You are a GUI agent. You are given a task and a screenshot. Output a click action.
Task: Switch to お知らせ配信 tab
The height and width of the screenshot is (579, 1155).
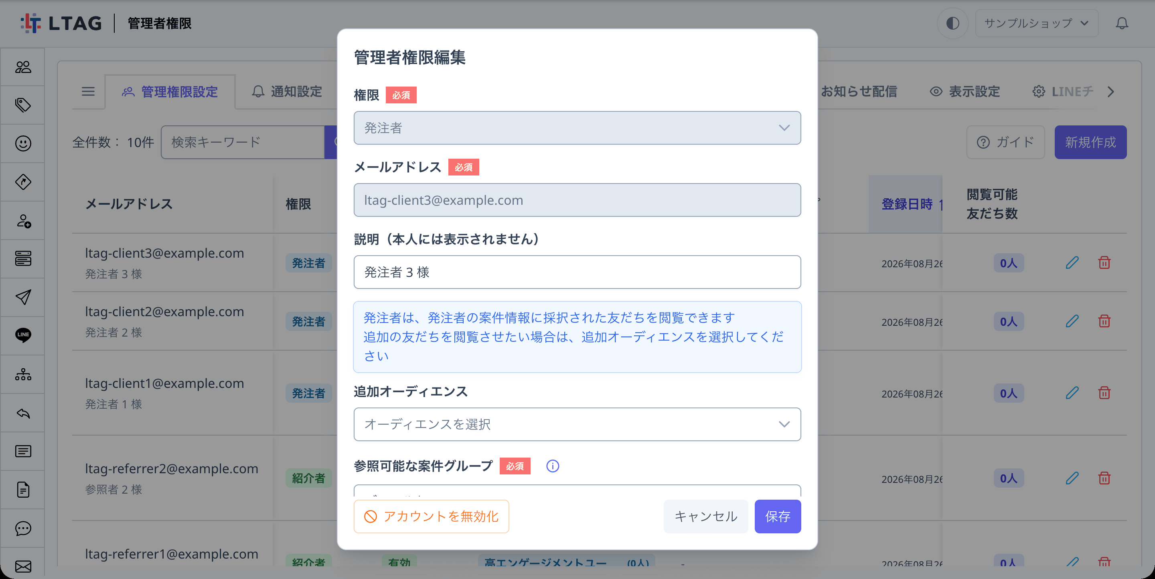click(858, 92)
